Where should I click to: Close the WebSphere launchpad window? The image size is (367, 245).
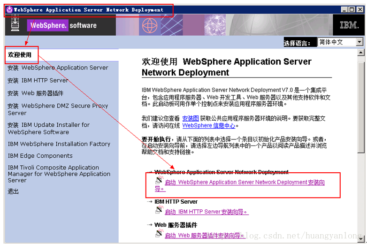[x=360, y=9]
